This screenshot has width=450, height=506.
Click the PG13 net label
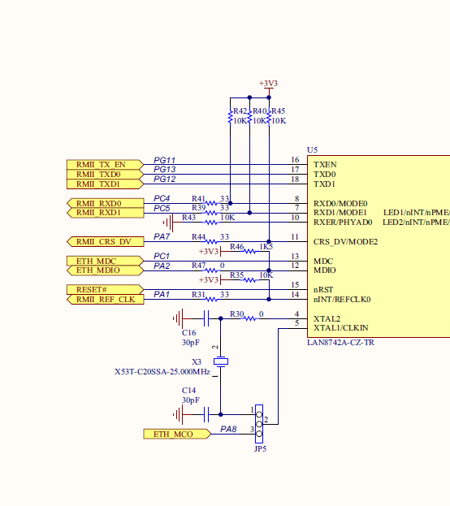(x=164, y=170)
